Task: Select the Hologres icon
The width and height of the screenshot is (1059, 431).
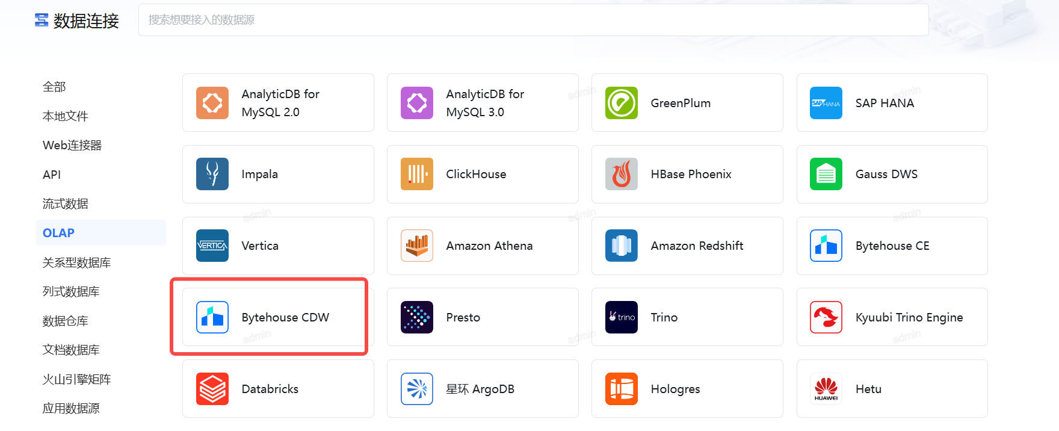Action: coord(621,389)
